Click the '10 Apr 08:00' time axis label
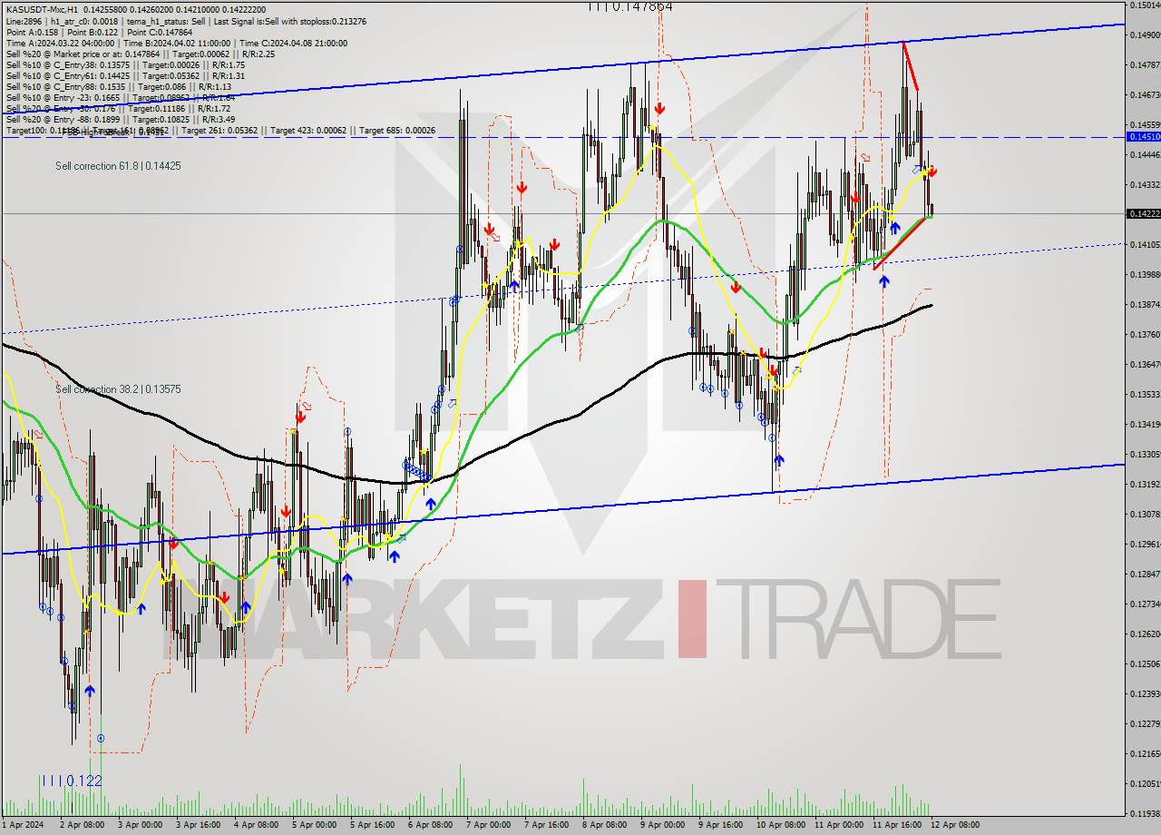The height and width of the screenshot is (835, 1161). 780,825
